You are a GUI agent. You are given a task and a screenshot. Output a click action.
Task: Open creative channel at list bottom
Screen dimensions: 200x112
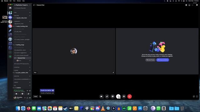click(x=18, y=88)
